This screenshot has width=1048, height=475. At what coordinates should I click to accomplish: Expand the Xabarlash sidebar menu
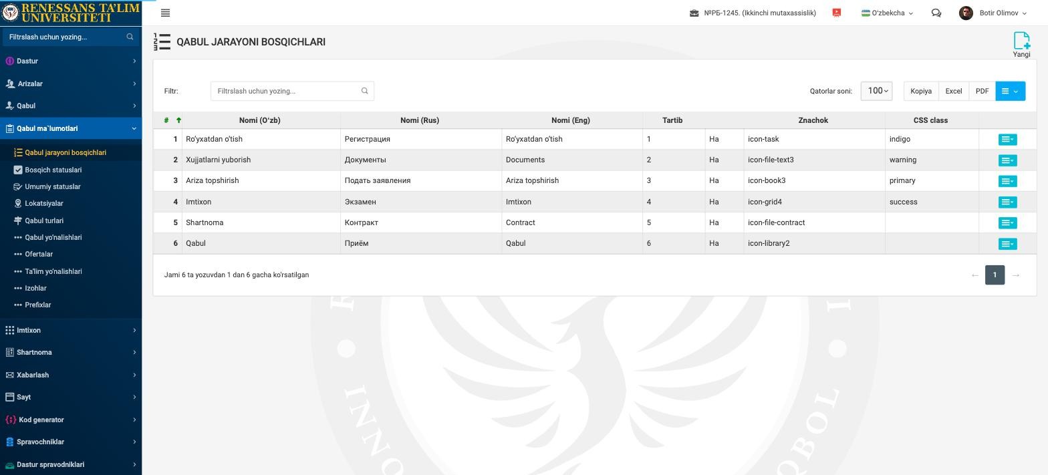[x=71, y=375]
